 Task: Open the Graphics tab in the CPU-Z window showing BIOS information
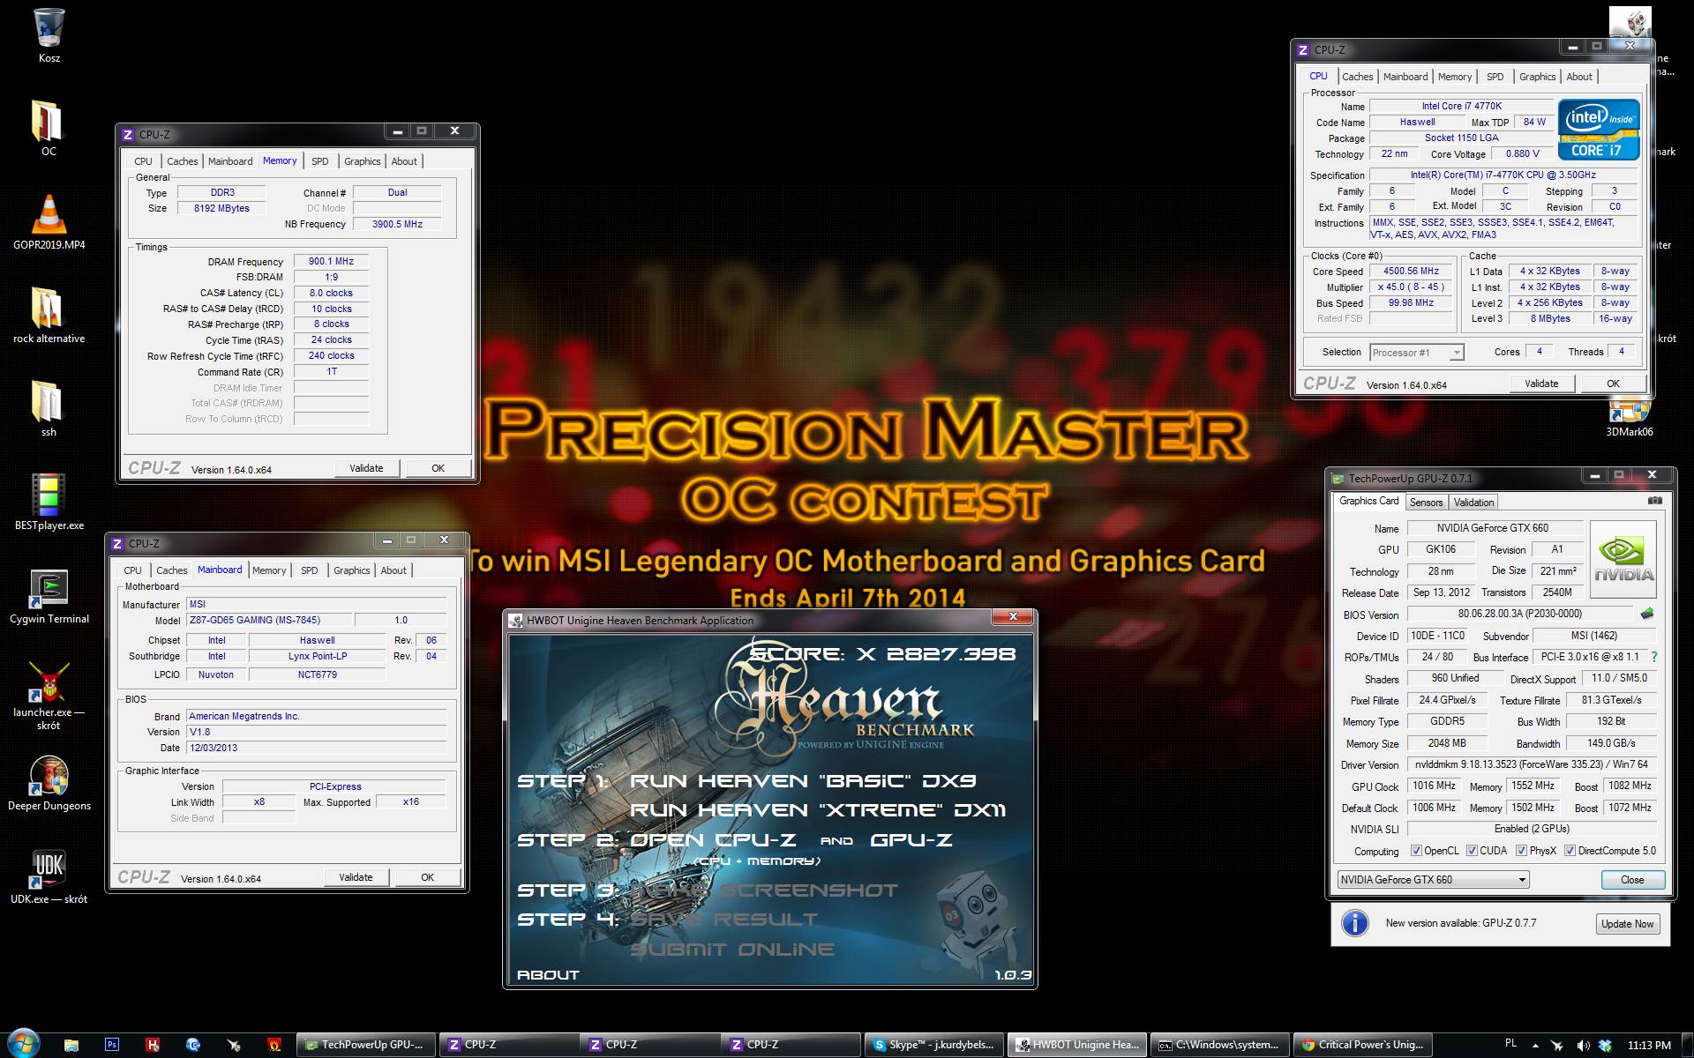(x=351, y=570)
